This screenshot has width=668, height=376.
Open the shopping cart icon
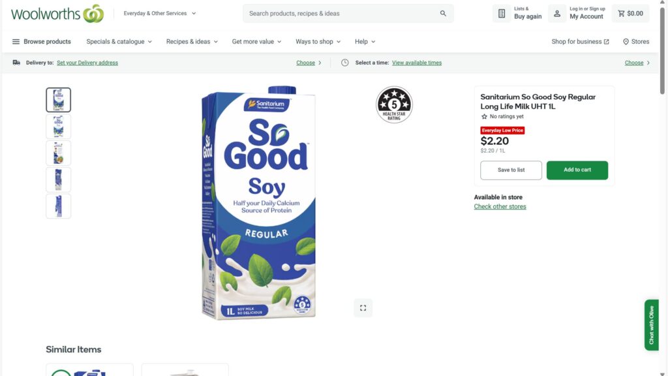point(621,13)
